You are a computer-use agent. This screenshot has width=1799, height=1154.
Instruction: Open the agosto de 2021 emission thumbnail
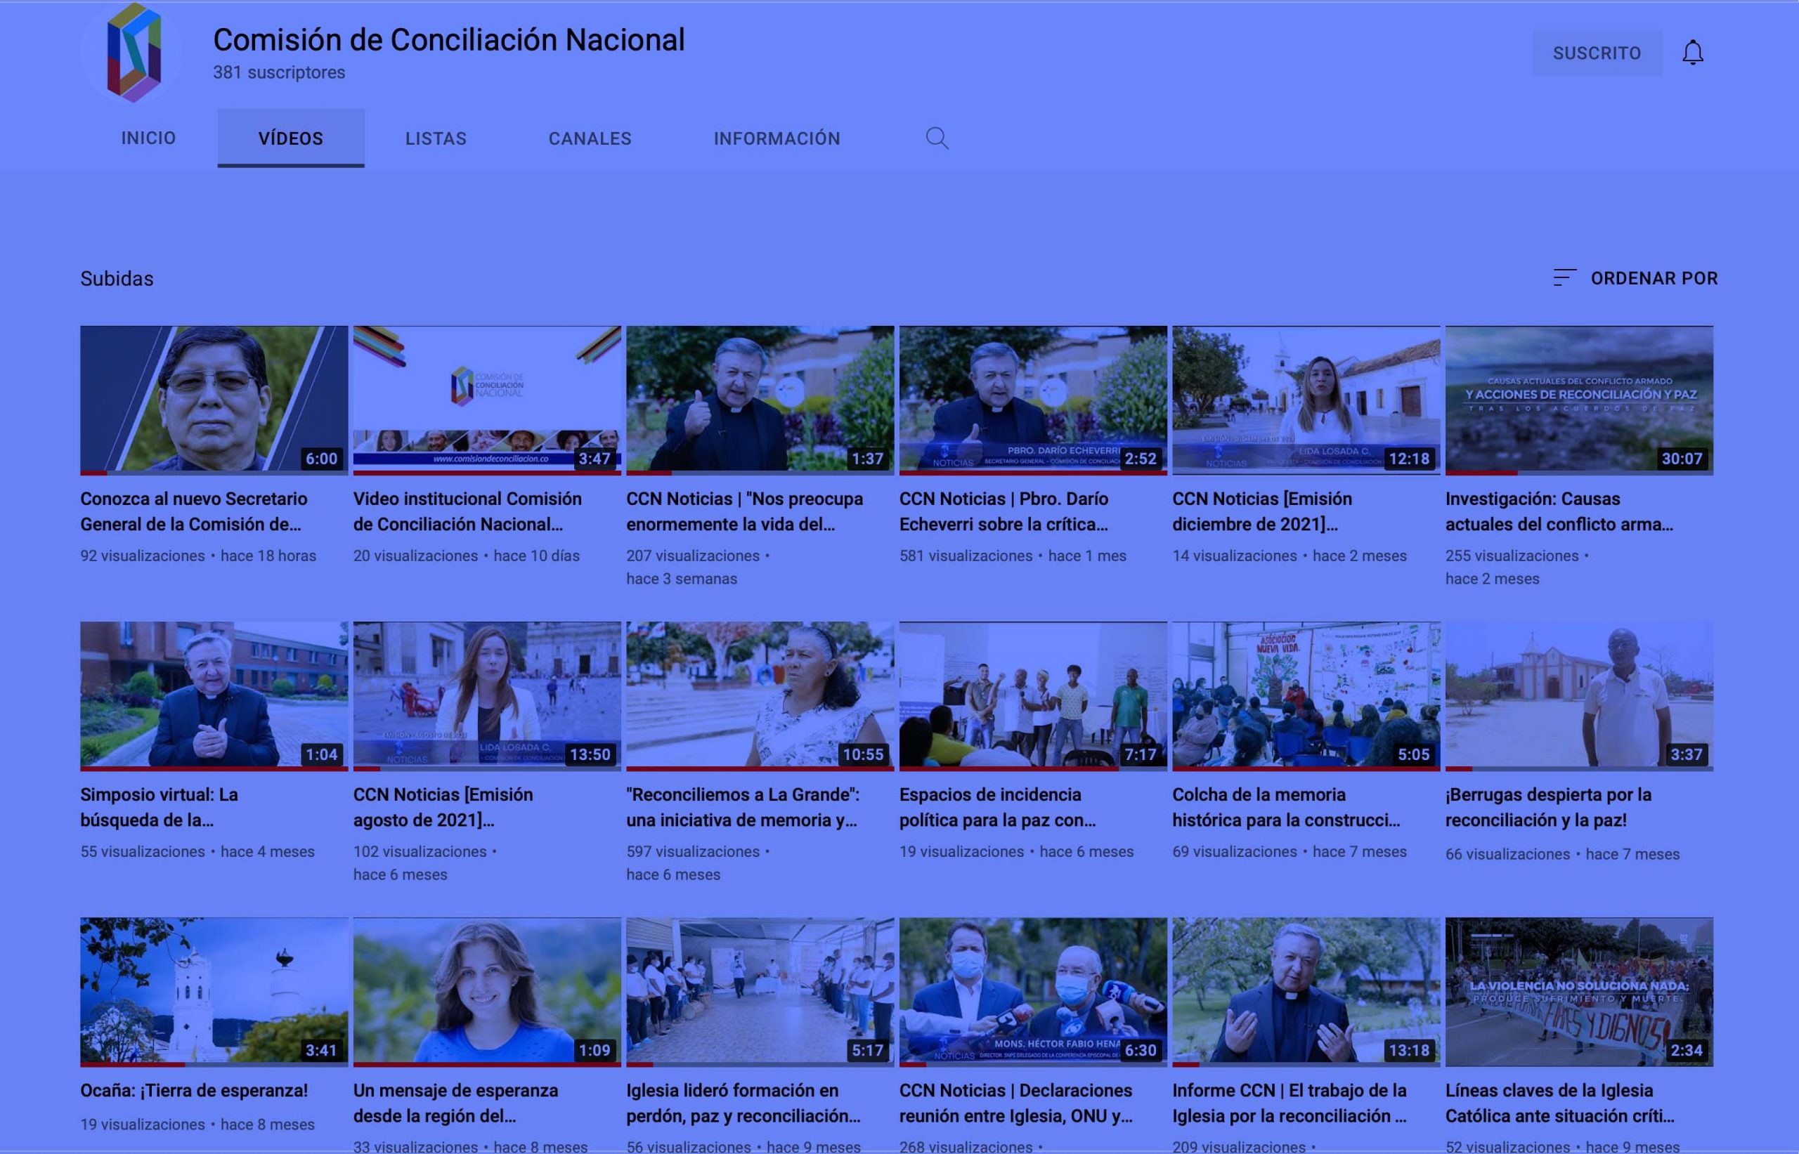coord(486,696)
